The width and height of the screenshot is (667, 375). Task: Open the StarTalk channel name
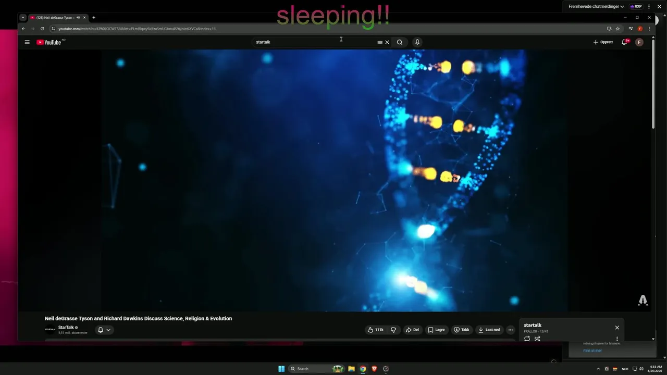(x=66, y=328)
